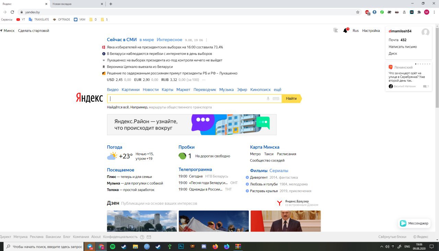439x251 pixels.
Task: Open Telegram from the taskbar
Action: click(90, 246)
